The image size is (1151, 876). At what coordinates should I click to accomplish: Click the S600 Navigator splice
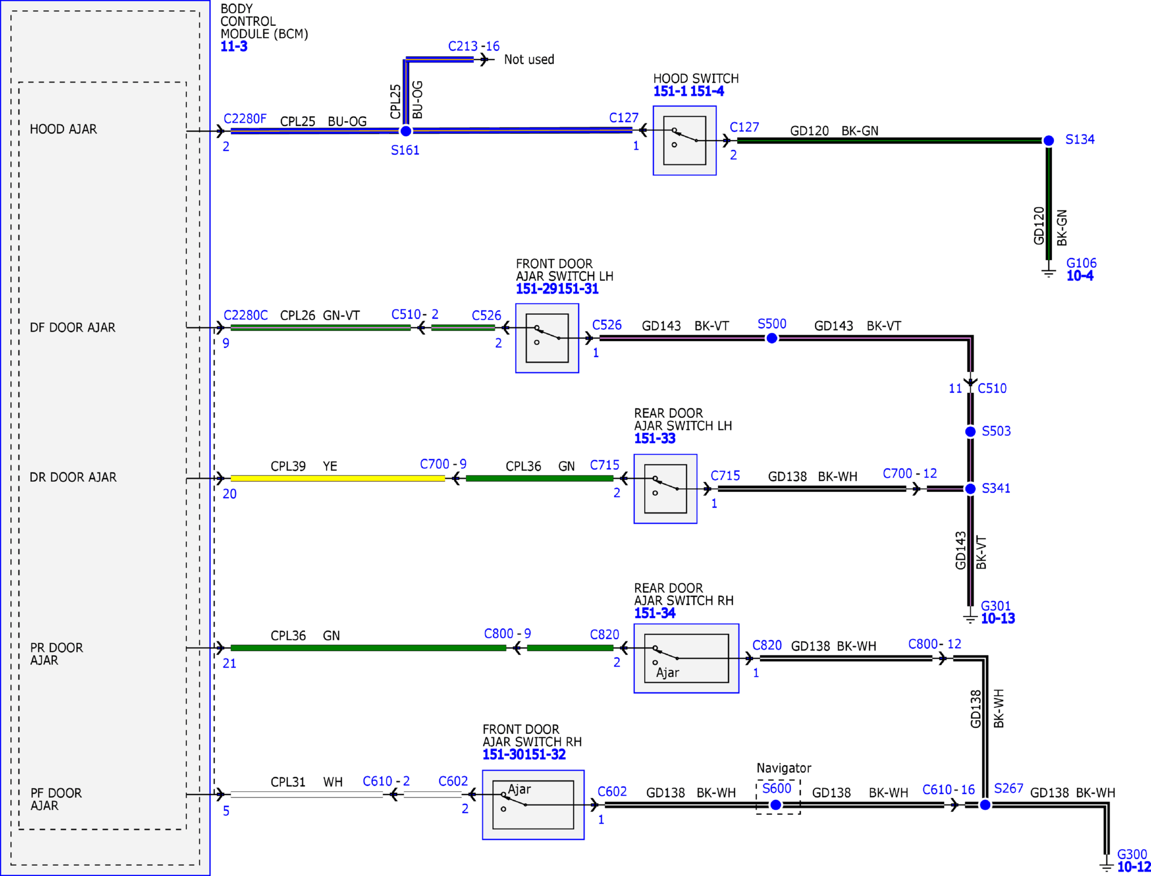coord(775,805)
